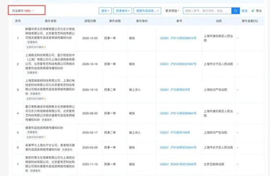The height and width of the screenshot is (176, 270).
Task: Click the date 2026-03-17 cell
Action: [x=90, y=132]
